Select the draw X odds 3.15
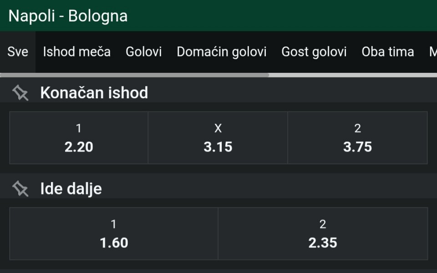Image resolution: width=437 pixels, height=273 pixels. tap(218, 138)
